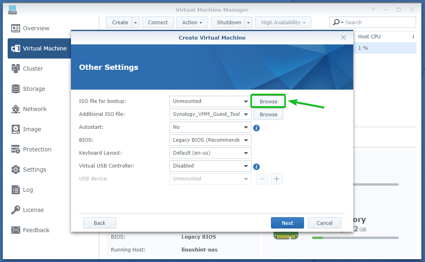Click the Back button in the wizard
Viewport: 425px width, 262px height.
click(100, 223)
